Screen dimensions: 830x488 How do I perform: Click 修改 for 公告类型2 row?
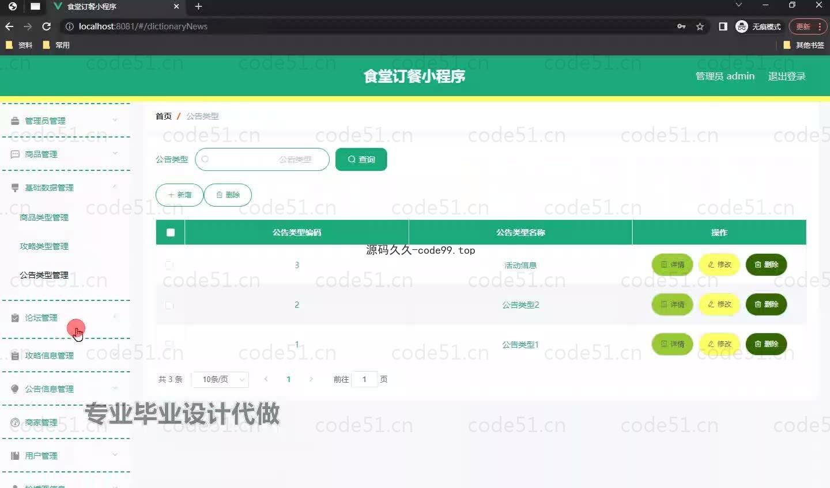point(719,304)
